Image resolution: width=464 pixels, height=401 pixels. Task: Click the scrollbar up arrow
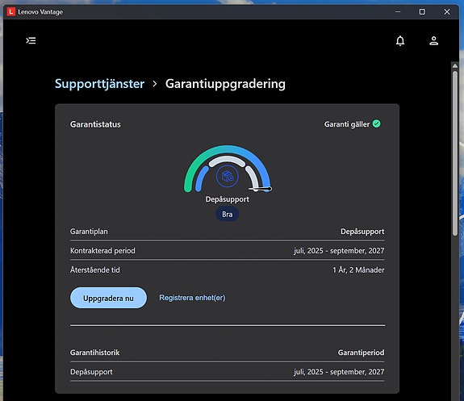[x=455, y=65]
